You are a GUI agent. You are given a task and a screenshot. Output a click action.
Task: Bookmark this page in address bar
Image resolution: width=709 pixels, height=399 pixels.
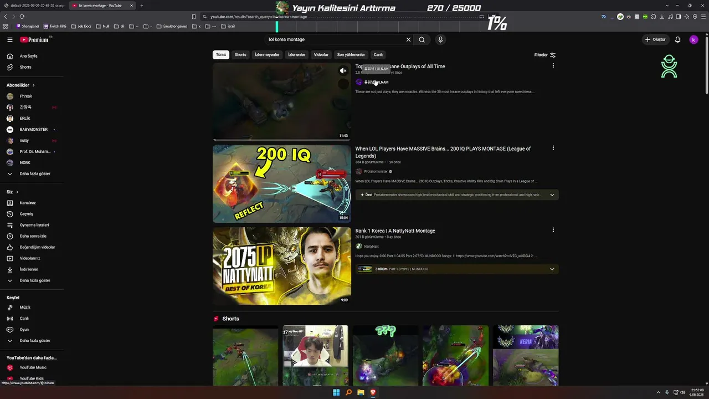194,17
